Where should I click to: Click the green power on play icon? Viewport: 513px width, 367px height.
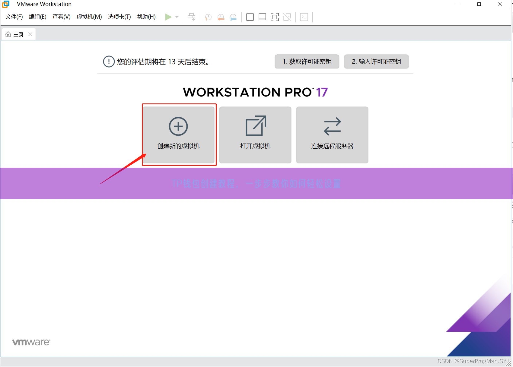click(x=168, y=17)
